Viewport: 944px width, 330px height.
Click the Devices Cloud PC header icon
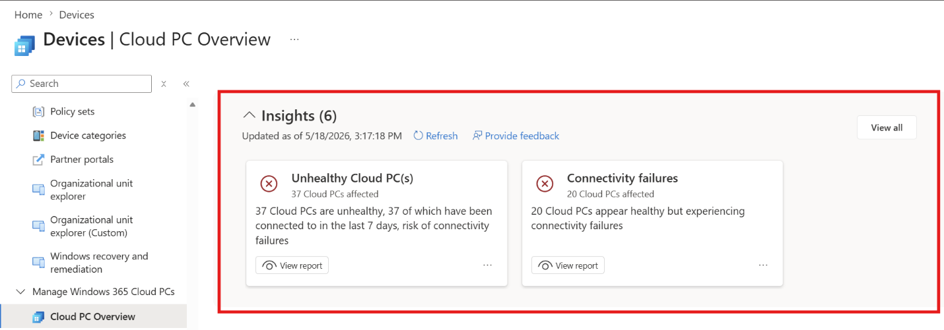24,47
